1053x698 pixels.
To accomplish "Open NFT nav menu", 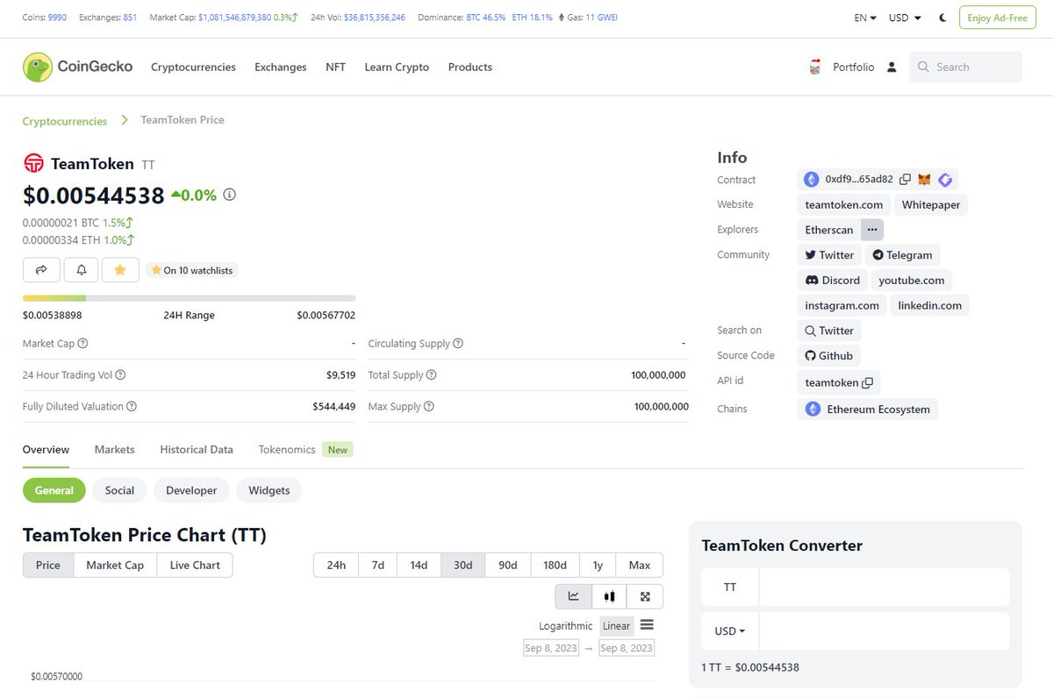I will point(335,67).
